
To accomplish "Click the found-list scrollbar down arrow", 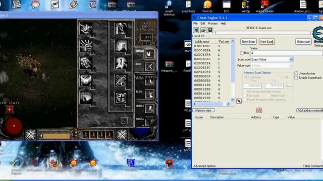I will (x=233, y=100).
